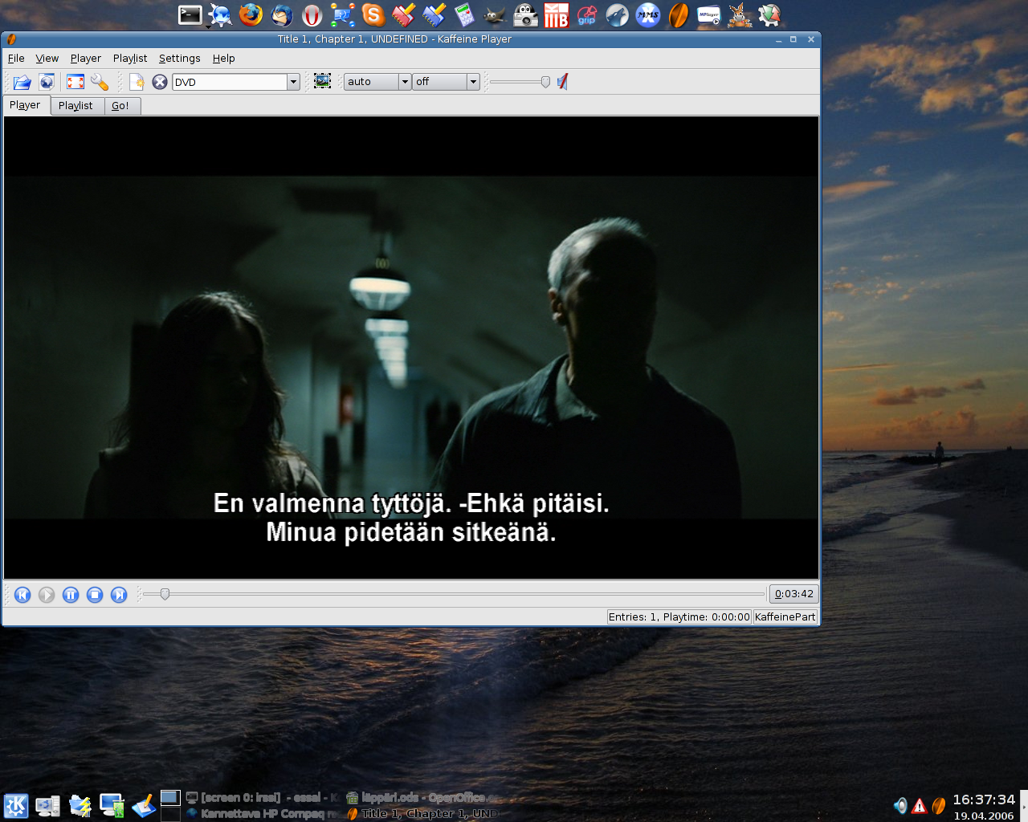Adjust the volume slider handle
The width and height of the screenshot is (1028, 822).
545,82
